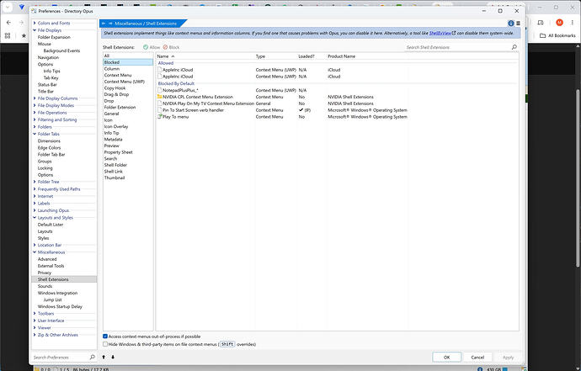Image resolution: width=581 pixels, height=371 pixels.
Task: Open the browser three-dot menu
Action: coord(572,23)
